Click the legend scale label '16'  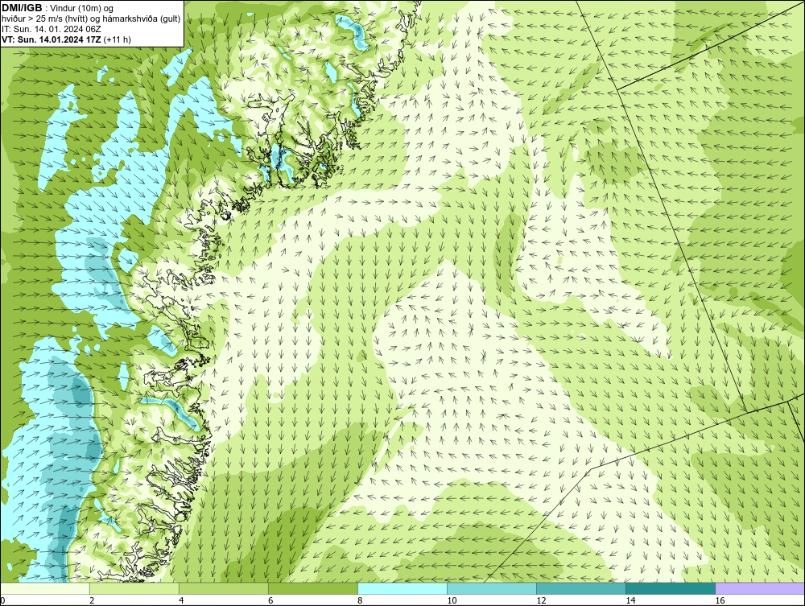click(x=720, y=600)
